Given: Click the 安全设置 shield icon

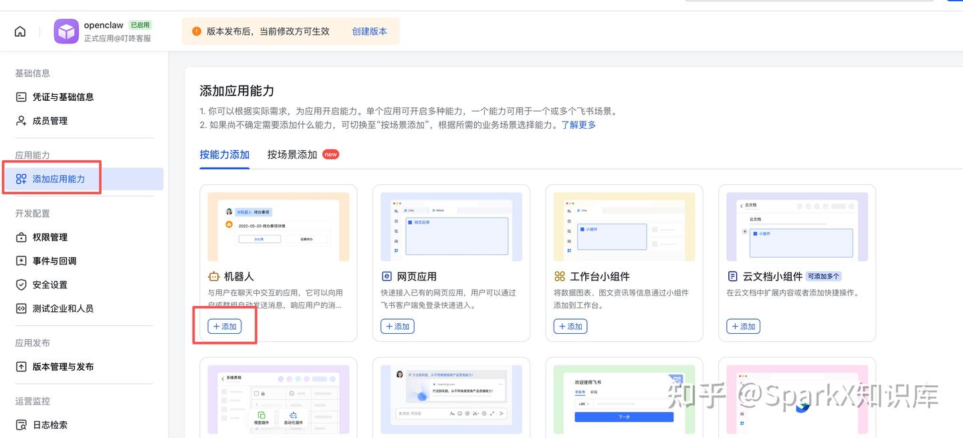Looking at the screenshot, I should (x=21, y=284).
